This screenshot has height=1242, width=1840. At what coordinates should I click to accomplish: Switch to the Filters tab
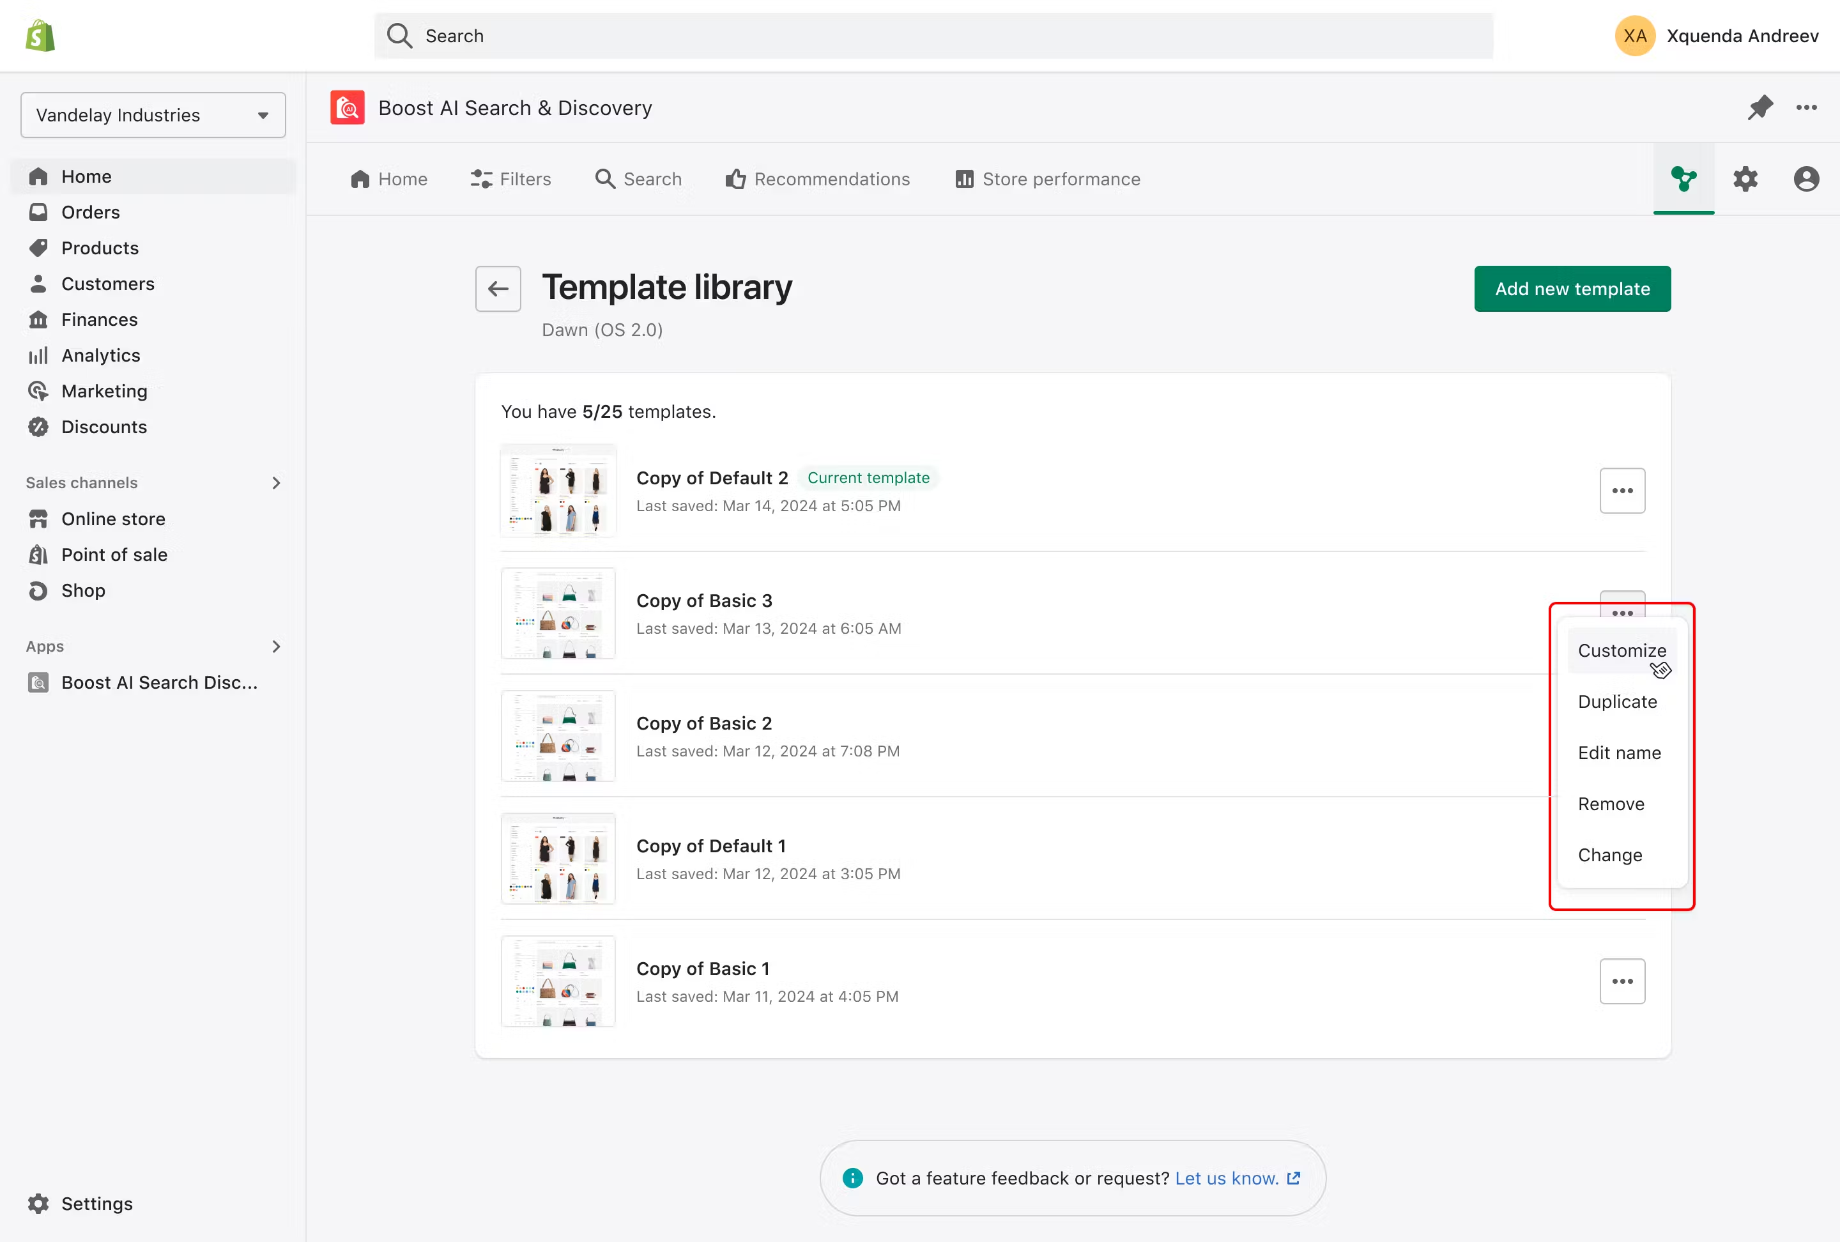510,179
